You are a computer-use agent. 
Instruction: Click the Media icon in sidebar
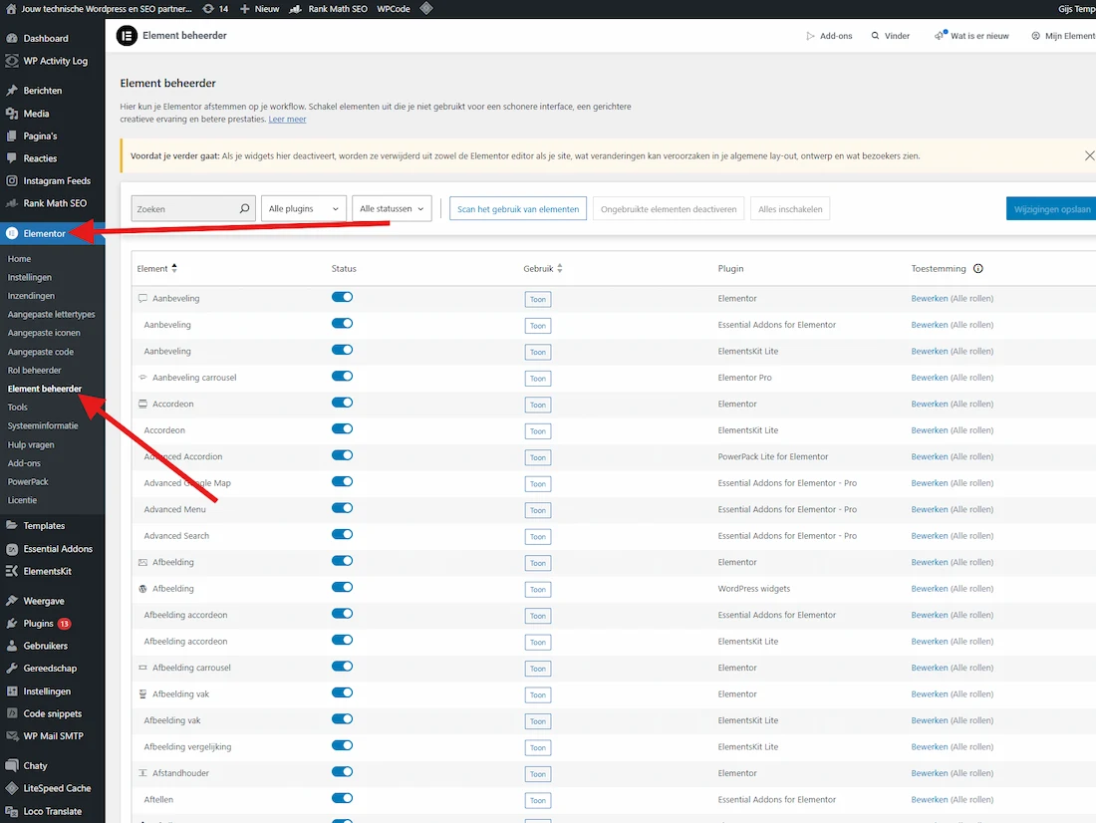12,114
